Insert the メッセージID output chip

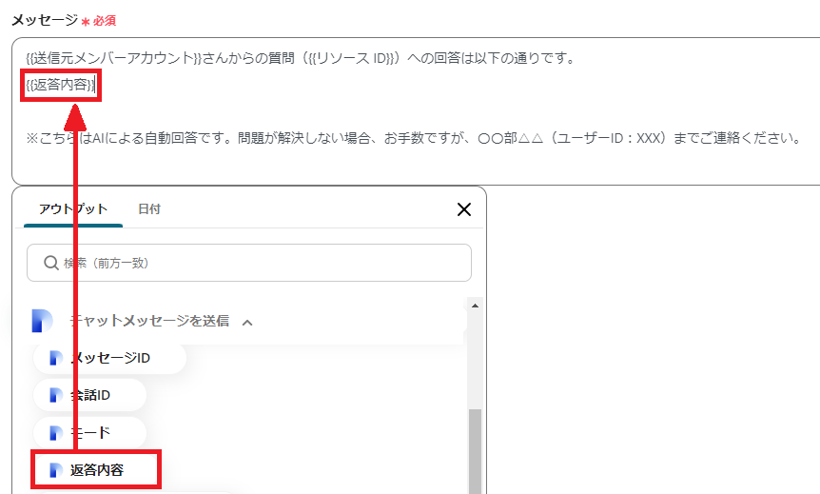(x=109, y=358)
